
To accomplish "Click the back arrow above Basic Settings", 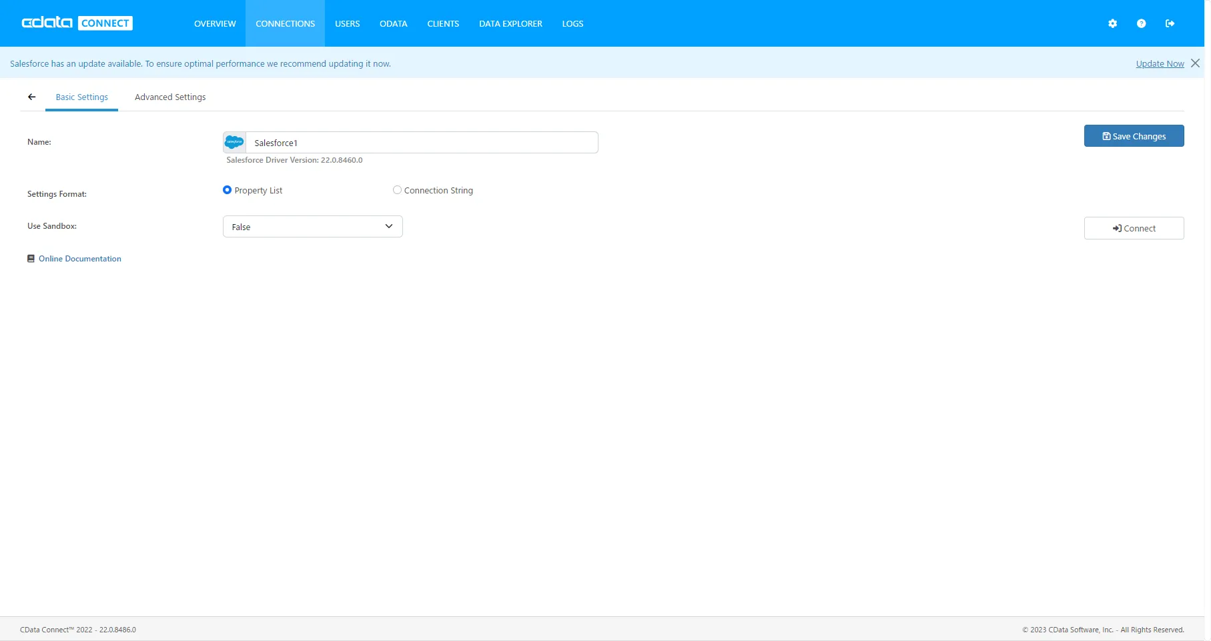I will (31, 97).
